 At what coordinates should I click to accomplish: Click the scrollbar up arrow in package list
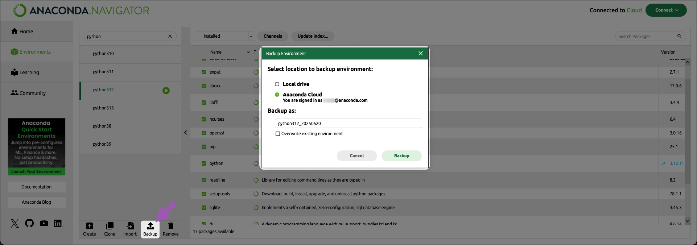(x=688, y=62)
